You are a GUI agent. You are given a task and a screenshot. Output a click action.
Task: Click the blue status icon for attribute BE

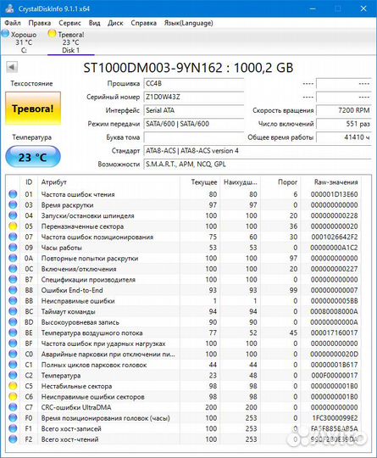click(13, 332)
